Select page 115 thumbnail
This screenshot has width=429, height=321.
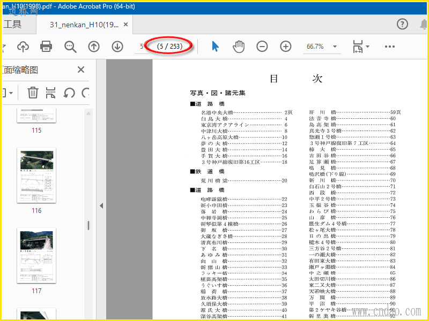click(x=36, y=116)
